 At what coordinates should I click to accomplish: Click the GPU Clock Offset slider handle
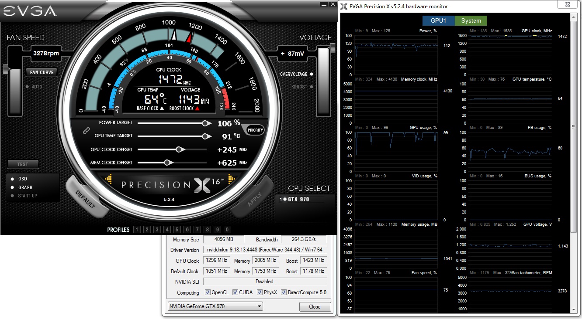(179, 149)
